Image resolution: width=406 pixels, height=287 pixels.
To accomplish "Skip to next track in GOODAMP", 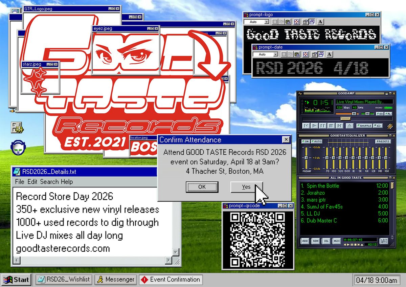I will coord(339,126).
